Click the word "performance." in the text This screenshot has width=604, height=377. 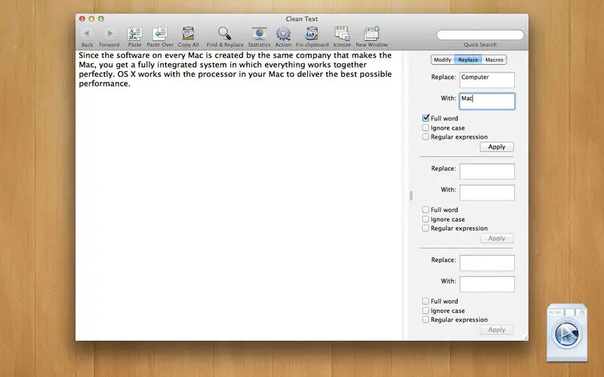pyautogui.click(x=104, y=84)
